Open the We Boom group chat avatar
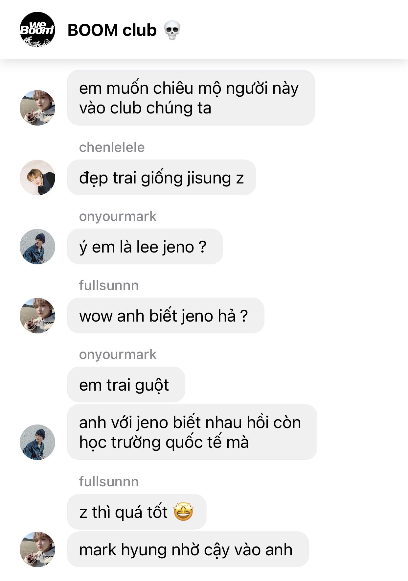The height and width of the screenshot is (581, 408). 37,30
